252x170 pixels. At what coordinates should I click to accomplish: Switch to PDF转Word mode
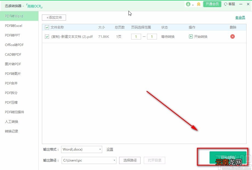click(x=19, y=16)
